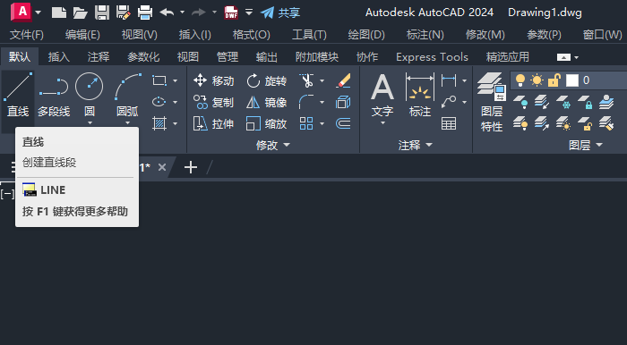627x345 pixels.
Task: Click the Save disk icon
Action: [x=102, y=13]
